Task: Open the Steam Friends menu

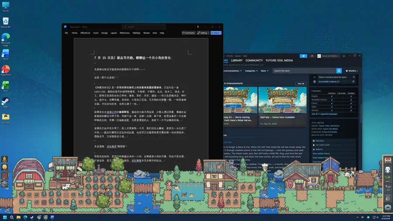Action: [x=230, y=56]
